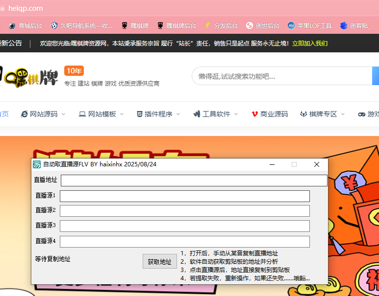Expand the 插件程序 dropdown menu

tap(158, 114)
